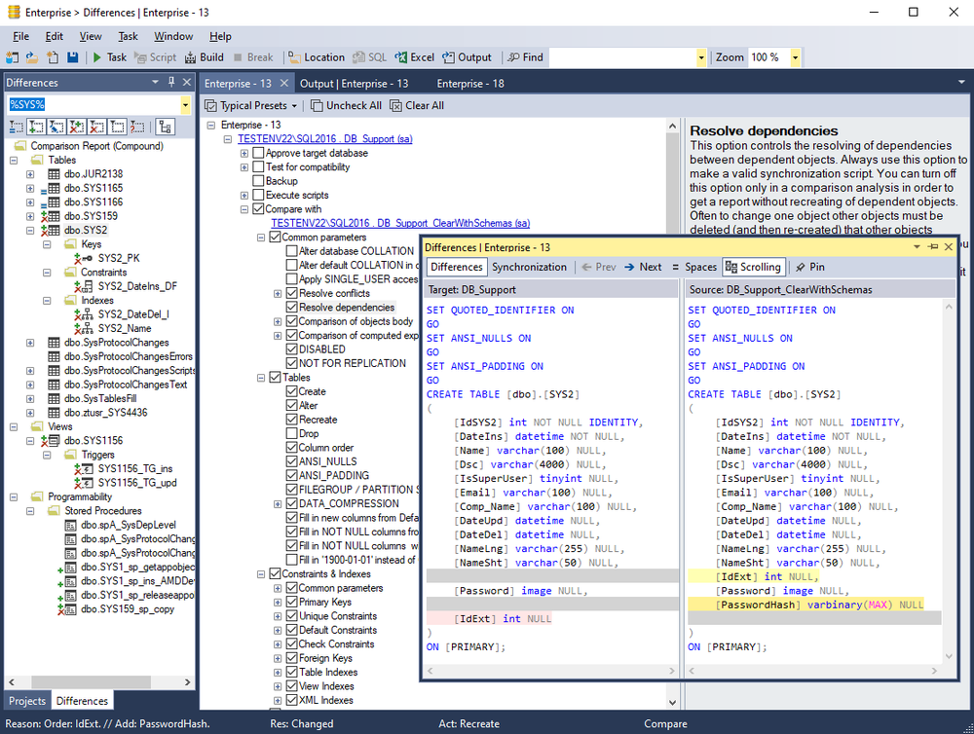Expand the dbo.JUR2138 table node
The image size is (974, 734).
tap(30, 174)
